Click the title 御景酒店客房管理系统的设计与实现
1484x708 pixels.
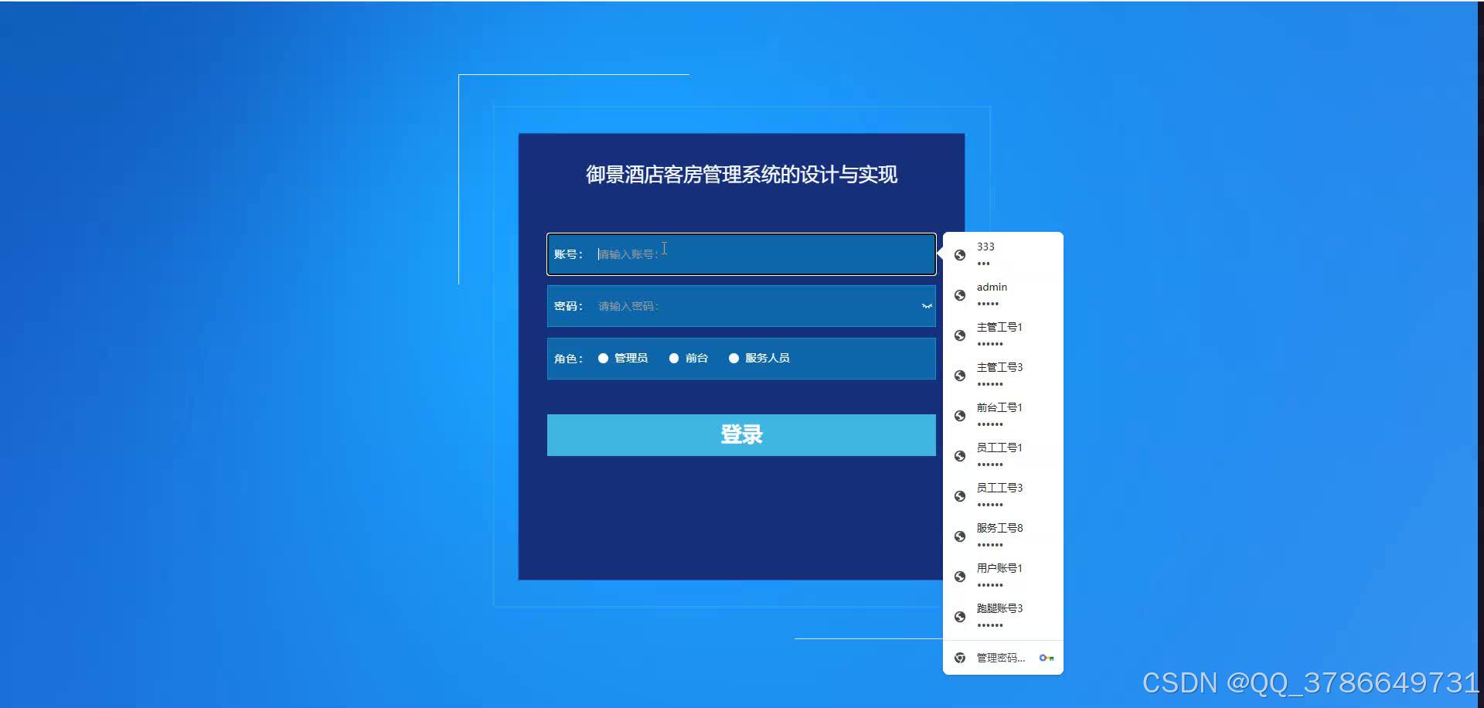click(x=741, y=175)
